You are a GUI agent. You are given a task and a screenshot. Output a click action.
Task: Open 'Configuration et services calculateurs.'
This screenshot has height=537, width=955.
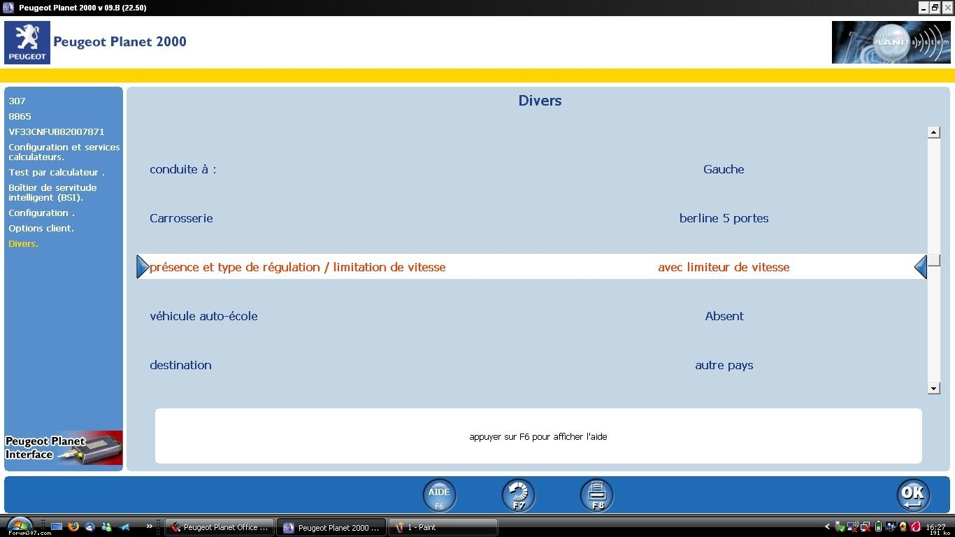click(x=64, y=152)
